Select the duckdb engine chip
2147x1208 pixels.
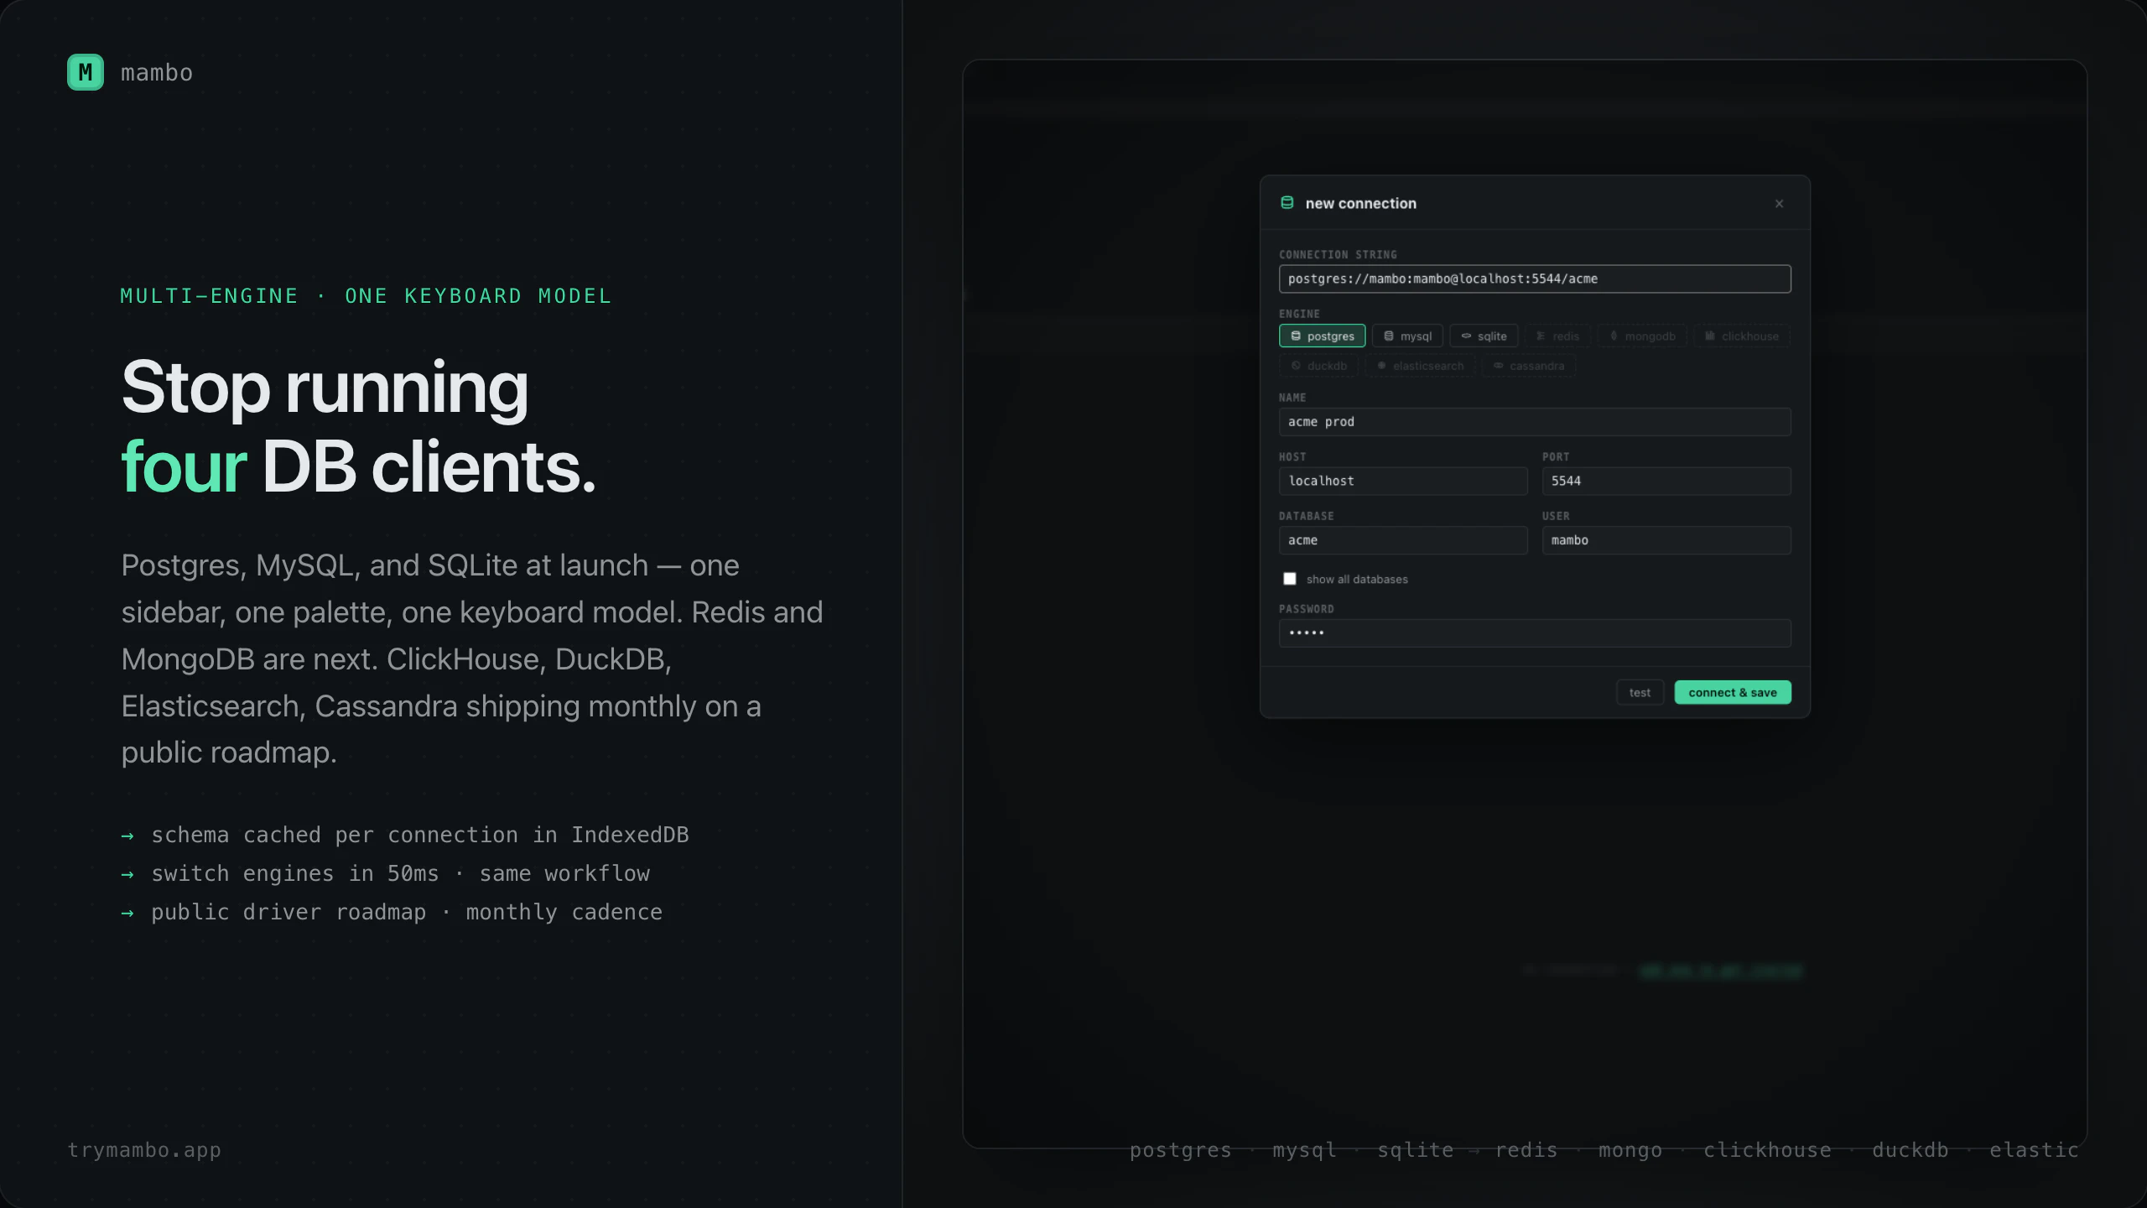1318,366
